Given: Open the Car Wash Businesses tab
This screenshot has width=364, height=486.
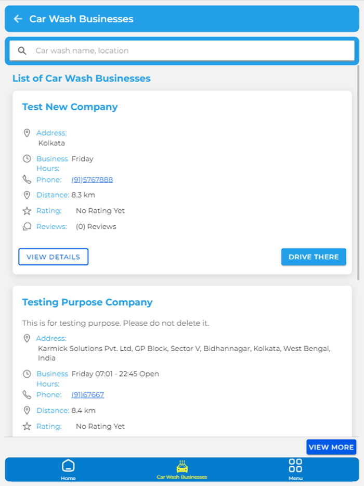Looking at the screenshot, I should click(x=182, y=468).
